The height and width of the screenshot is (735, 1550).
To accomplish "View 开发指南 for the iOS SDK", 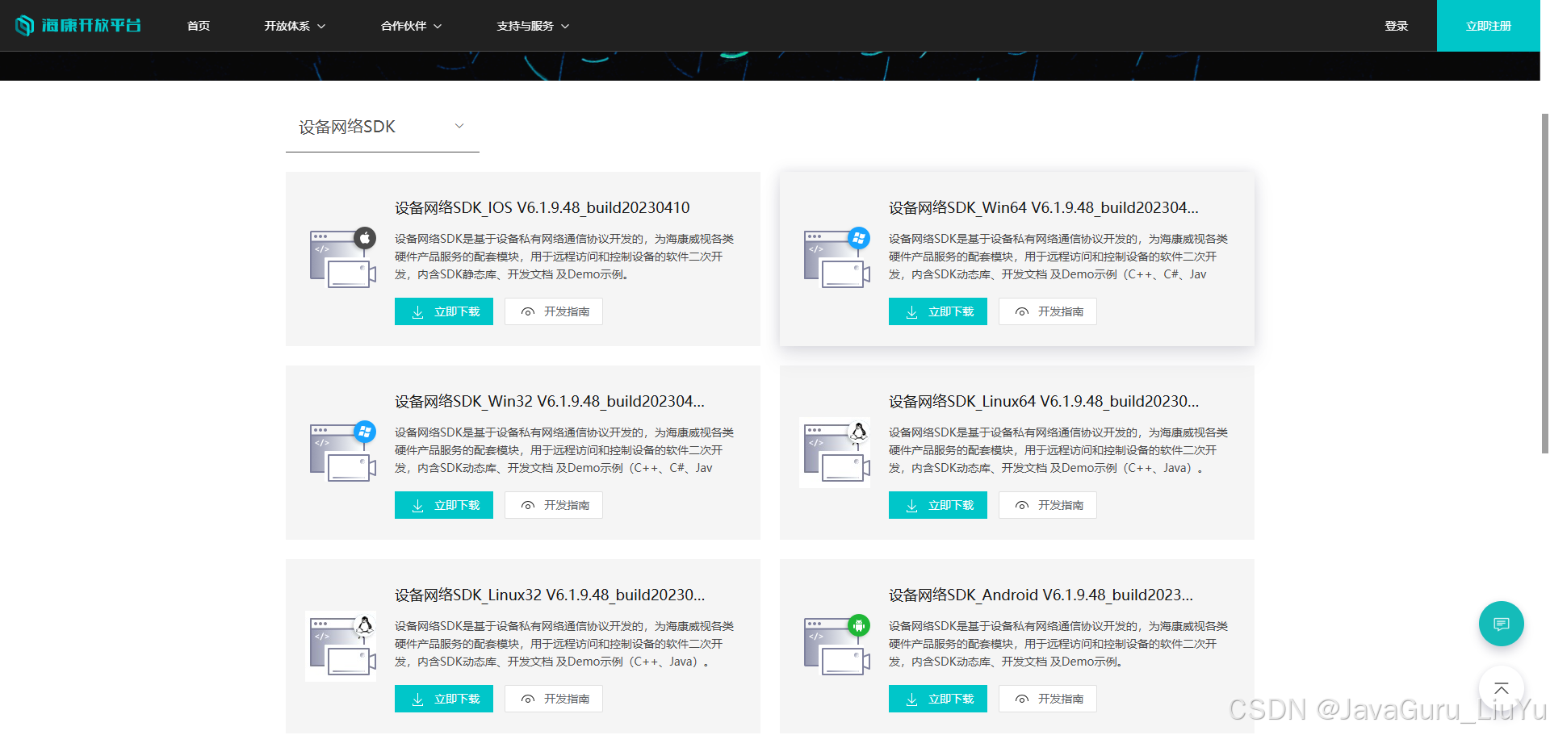I will [x=554, y=311].
